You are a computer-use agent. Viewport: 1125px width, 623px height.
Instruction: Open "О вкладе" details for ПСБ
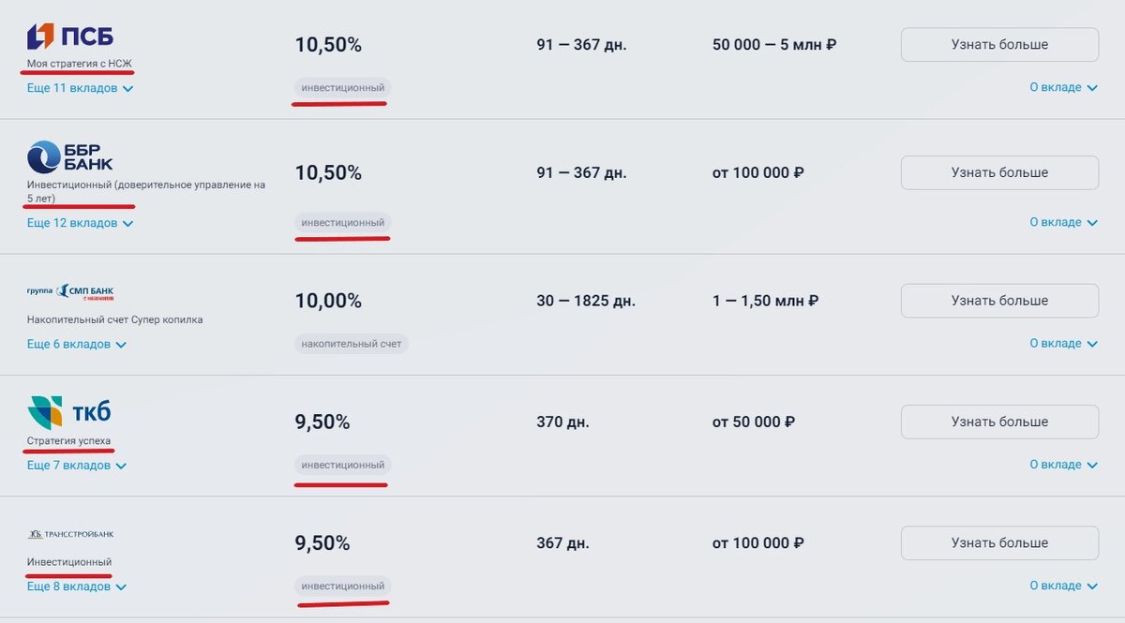point(1063,87)
